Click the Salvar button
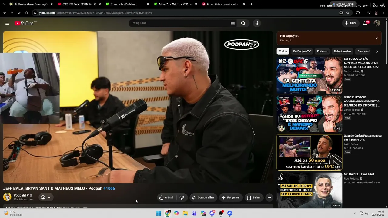 [254, 197]
